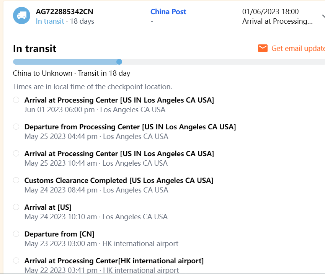
Task: Click marker for HK international airport arrival
Action: tap(16, 261)
